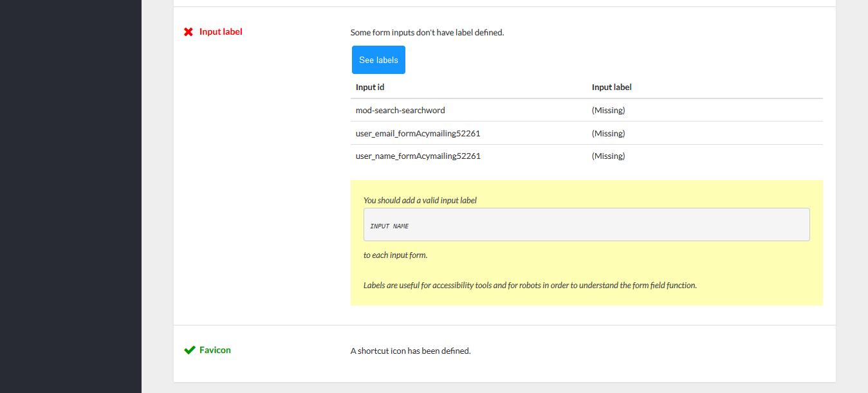Click the failed check icon for the labels audit

coord(188,31)
